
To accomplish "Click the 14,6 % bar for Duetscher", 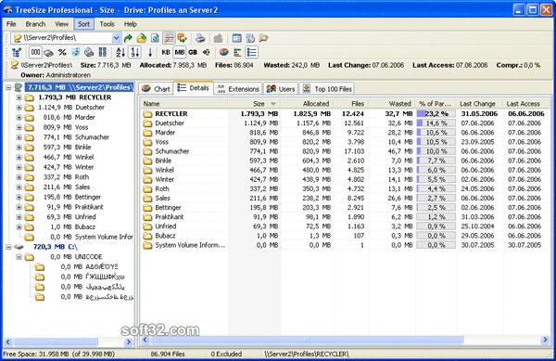I will (436, 123).
